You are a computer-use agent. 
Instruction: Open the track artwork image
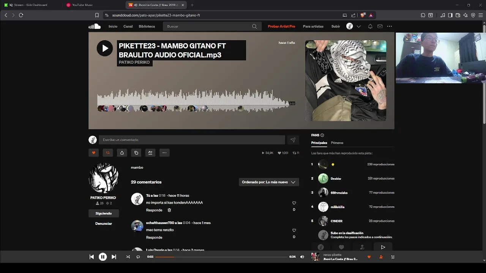346,81
